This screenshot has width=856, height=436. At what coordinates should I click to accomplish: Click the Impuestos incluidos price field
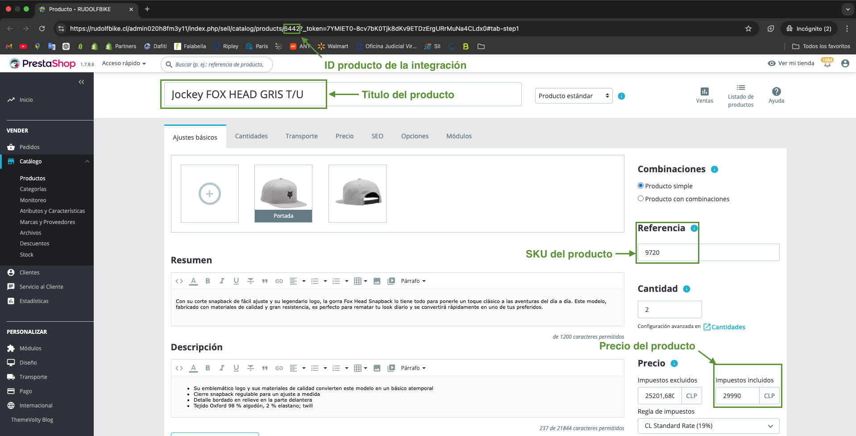[737, 396]
